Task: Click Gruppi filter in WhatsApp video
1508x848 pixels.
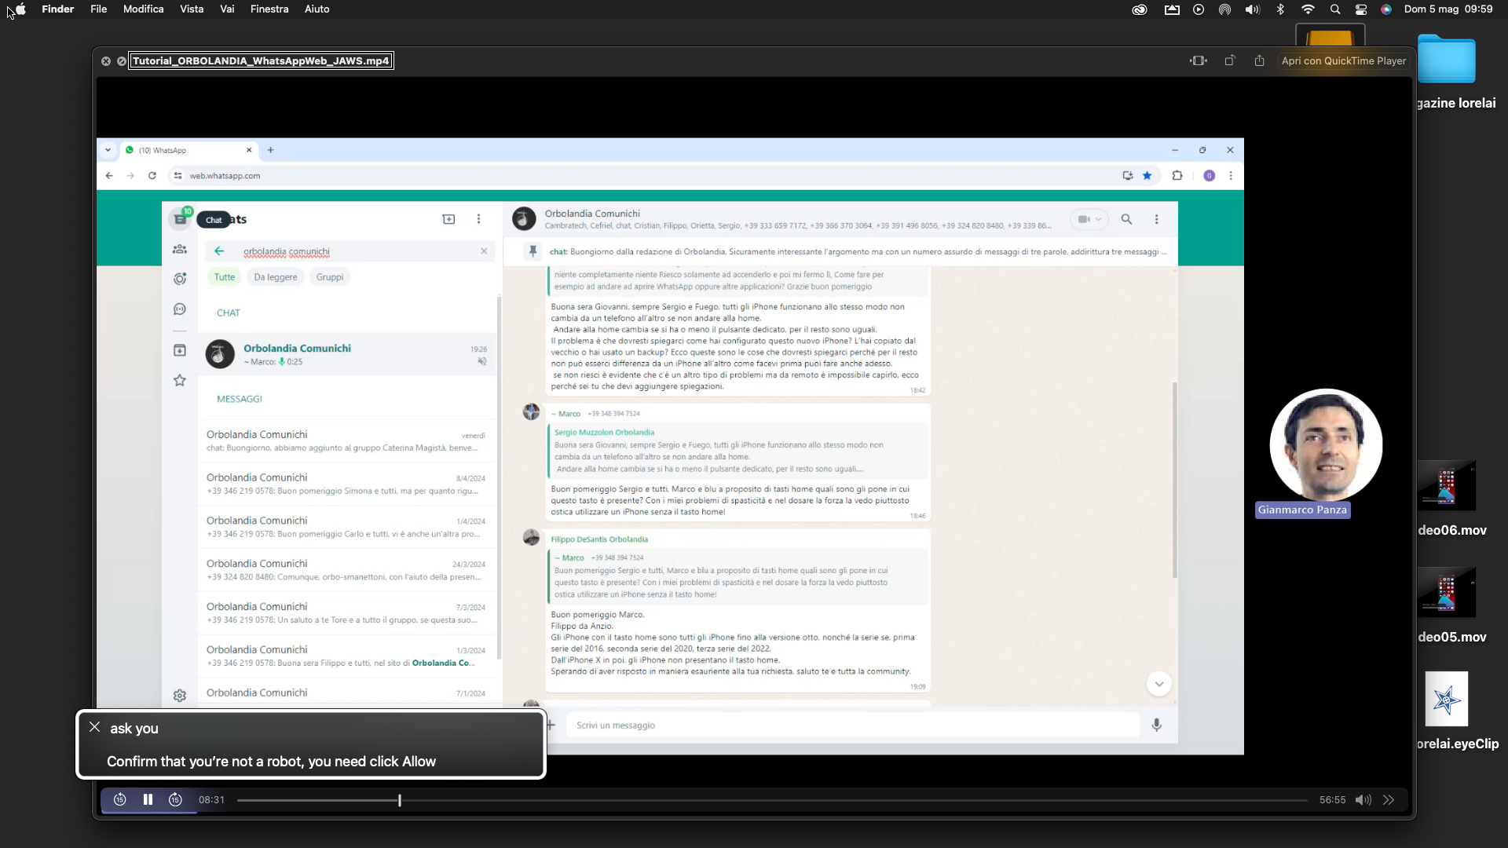Action: 330,277
